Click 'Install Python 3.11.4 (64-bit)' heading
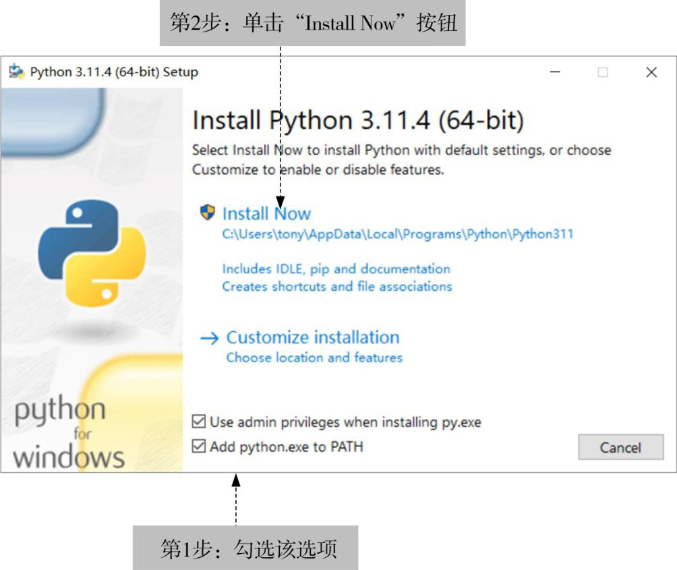Viewport: 677px width, 570px height. point(358,120)
